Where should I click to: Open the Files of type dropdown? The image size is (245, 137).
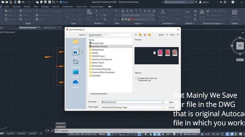132,107
